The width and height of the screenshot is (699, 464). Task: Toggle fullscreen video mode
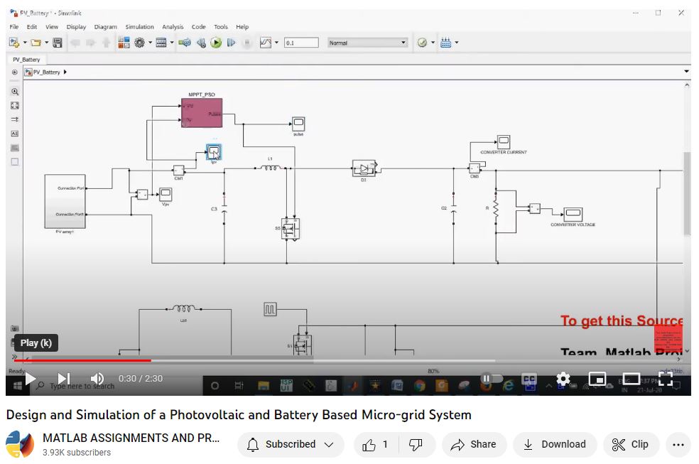coord(666,379)
